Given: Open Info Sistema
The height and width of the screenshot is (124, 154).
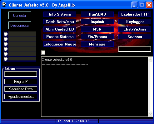Looking at the screenshot, I should (x=60, y=14).
